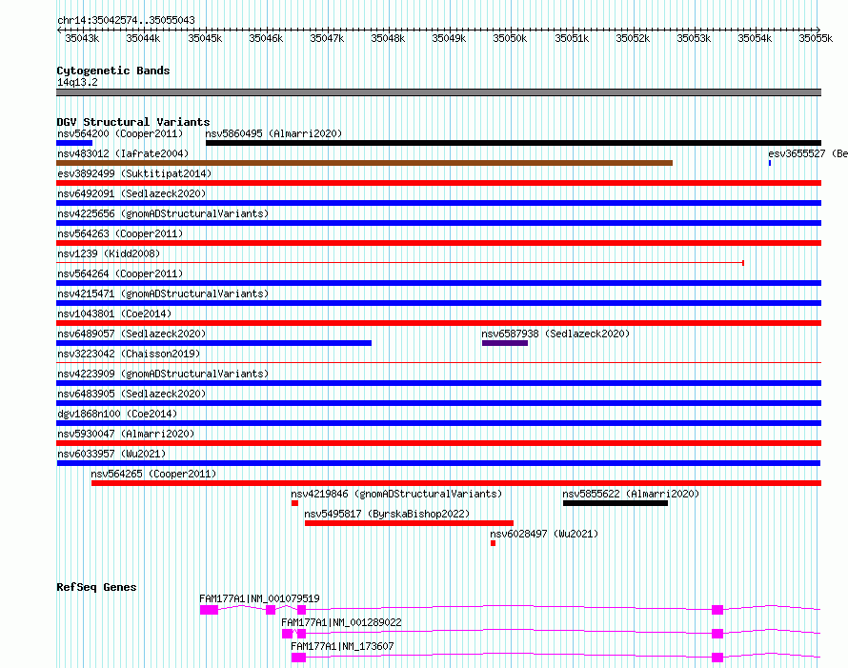Click the 35046k ruler position
The height and width of the screenshot is (668, 848).
pyautogui.click(x=266, y=38)
